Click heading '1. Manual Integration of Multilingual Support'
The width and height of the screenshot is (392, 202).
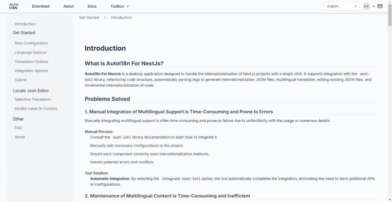point(179,112)
